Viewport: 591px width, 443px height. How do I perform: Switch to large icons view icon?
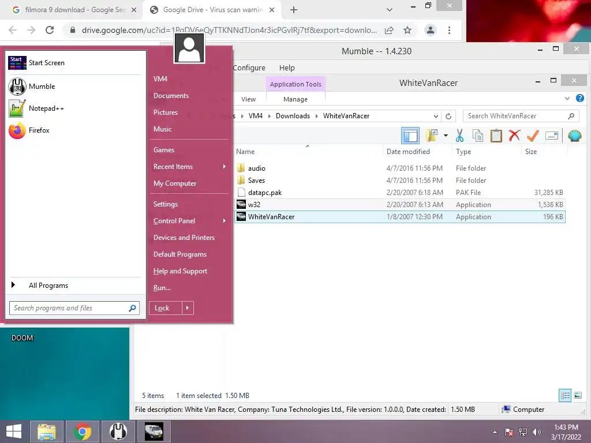[x=577, y=395]
